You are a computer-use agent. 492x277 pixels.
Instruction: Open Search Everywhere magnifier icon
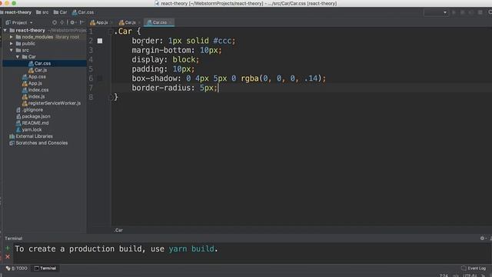point(490,12)
